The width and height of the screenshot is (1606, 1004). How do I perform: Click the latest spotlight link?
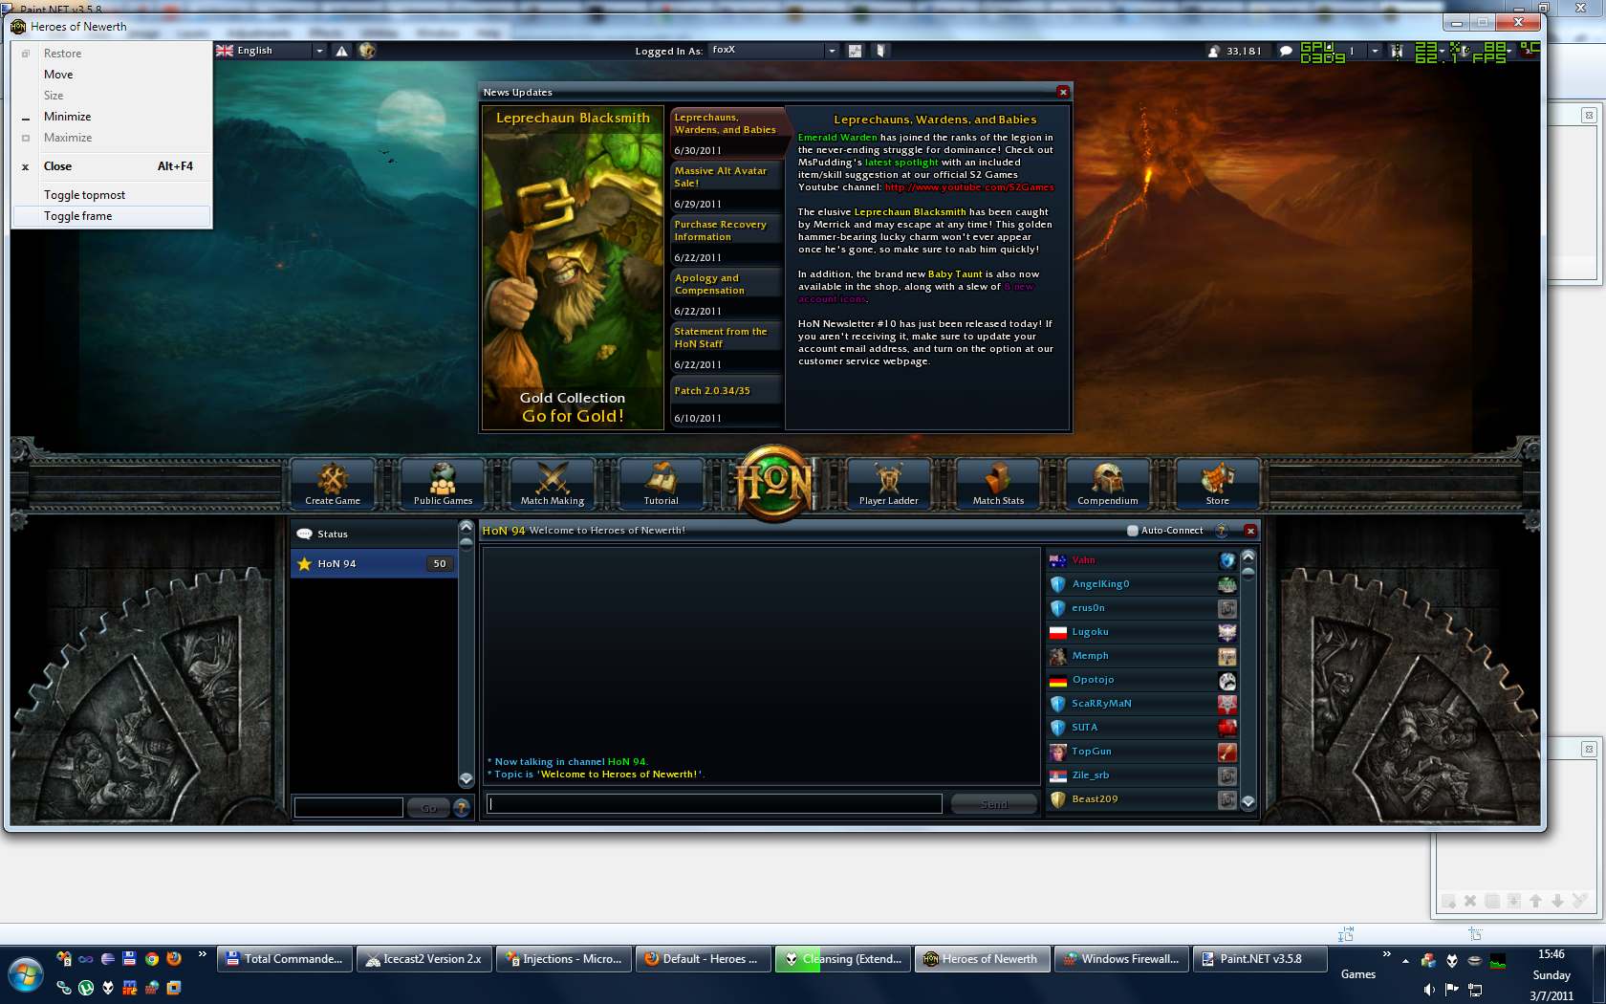point(901,163)
